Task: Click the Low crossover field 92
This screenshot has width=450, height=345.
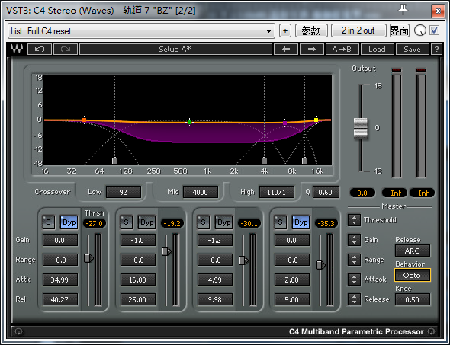Action: tap(124, 192)
